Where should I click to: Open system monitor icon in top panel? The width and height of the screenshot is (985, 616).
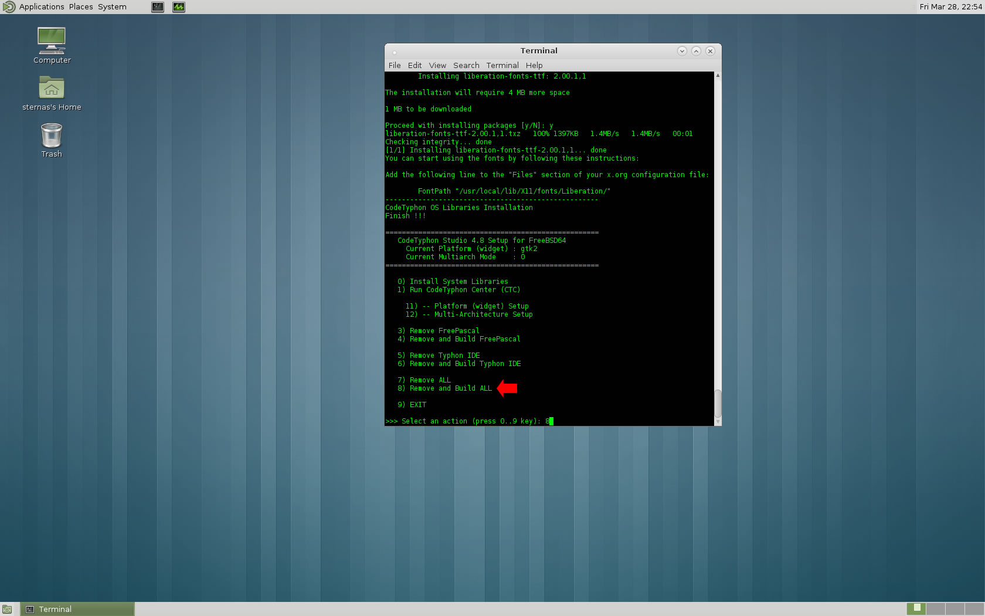179,7
